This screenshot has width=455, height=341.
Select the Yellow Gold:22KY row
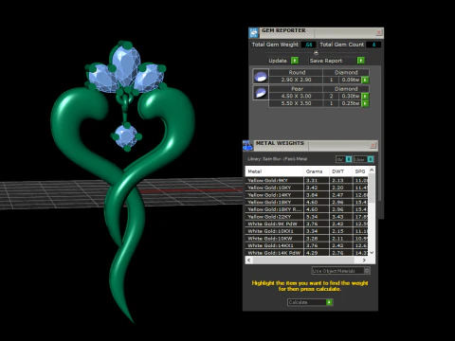(x=307, y=217)
